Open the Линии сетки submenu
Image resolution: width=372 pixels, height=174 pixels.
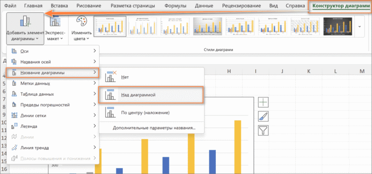pyautogui.click(x=53, y=115)
